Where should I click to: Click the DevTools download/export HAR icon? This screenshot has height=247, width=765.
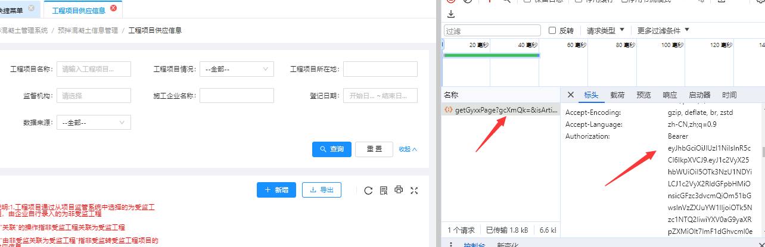[450, 14]
